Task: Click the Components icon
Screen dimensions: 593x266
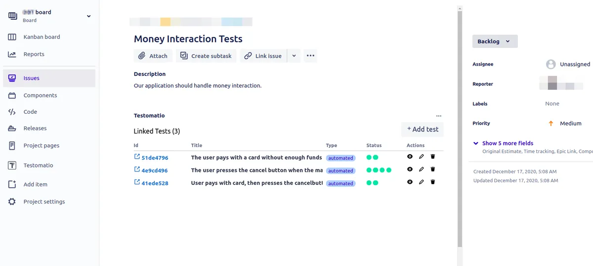Action: (12, 96)
